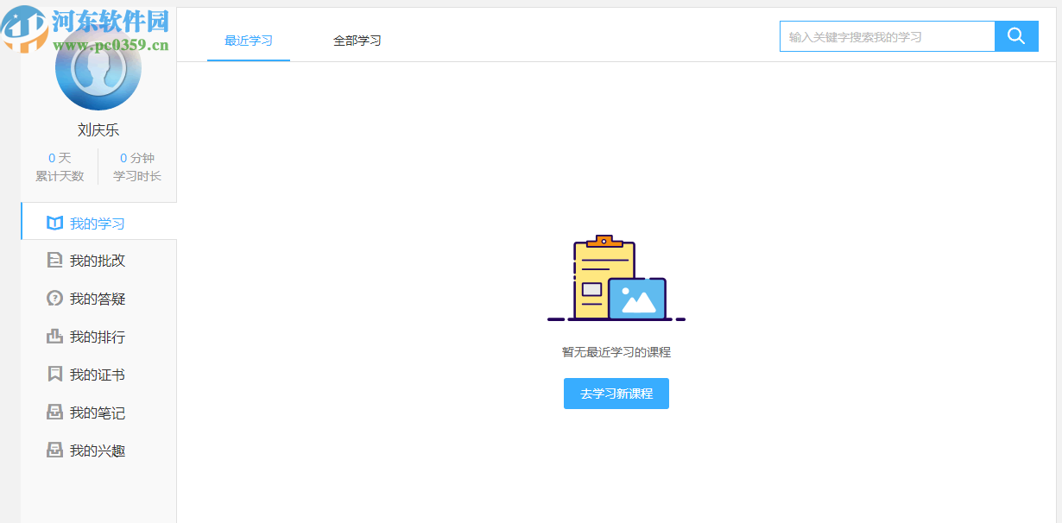Select the 我的证书 certificate bookmark icon

tap(53, 374)
